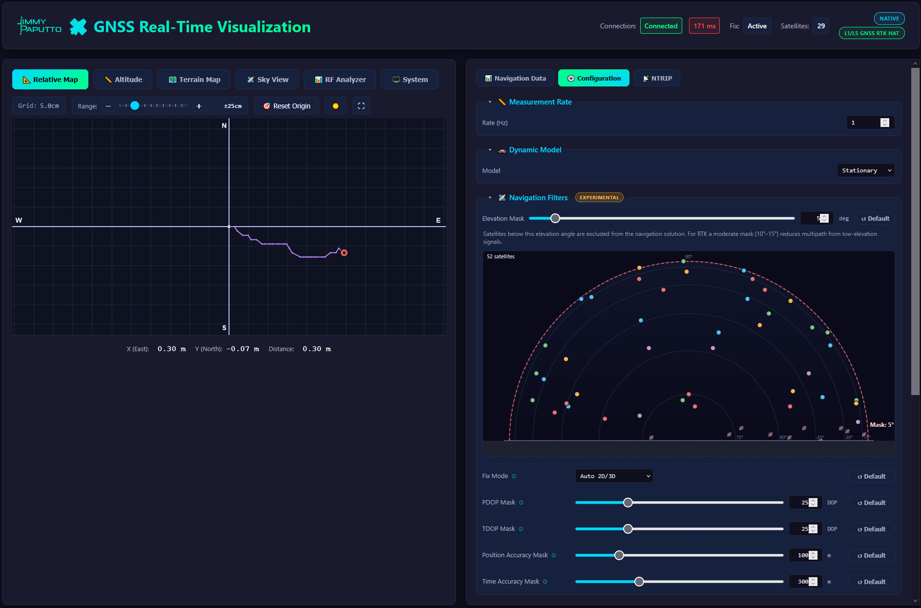
Task: Click the PDOP Mask info icon
Action: coord(521,503)
